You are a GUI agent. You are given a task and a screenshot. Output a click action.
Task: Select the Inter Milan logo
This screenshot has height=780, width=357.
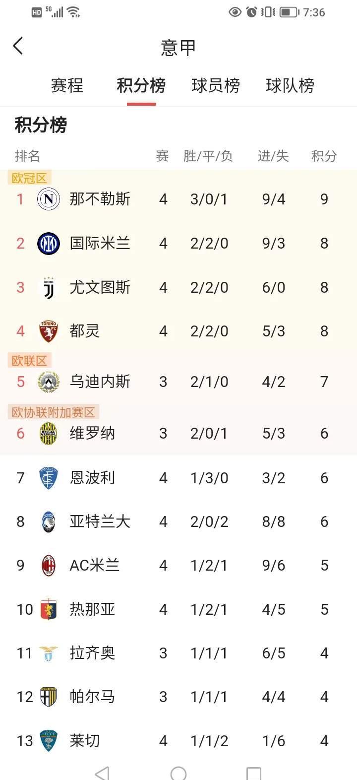click(48, 243)
